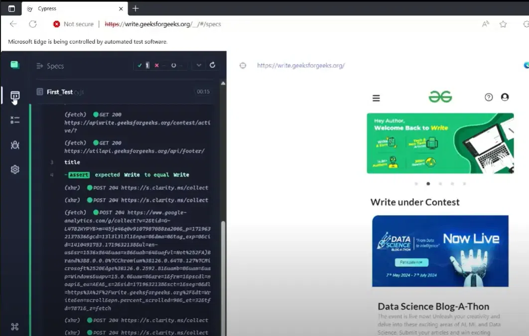Select the title command log entry
The image size is (529, 336).
72,162
